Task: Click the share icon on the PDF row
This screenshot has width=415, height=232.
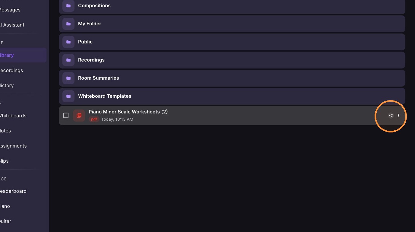Action: click(391, 116)
